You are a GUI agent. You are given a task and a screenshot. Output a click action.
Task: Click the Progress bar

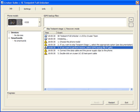click(70, 96)
